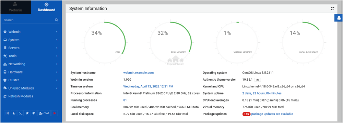
Task: Expand the Hardware menu chevron
Action: [57, 72]
